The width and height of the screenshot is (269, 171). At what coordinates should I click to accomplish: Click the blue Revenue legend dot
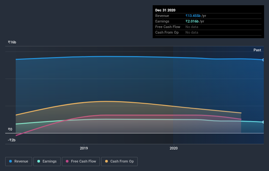click(10, 161)
